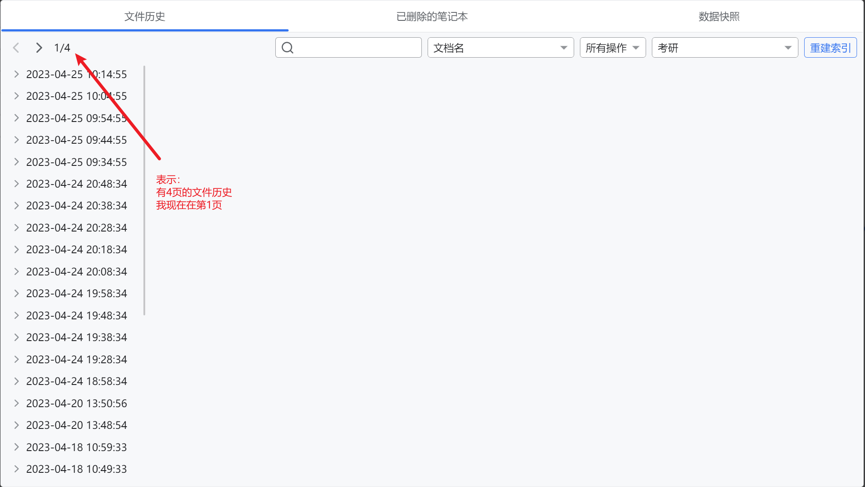Click into the history search field
865x487 pixels.
click(355, 47)
